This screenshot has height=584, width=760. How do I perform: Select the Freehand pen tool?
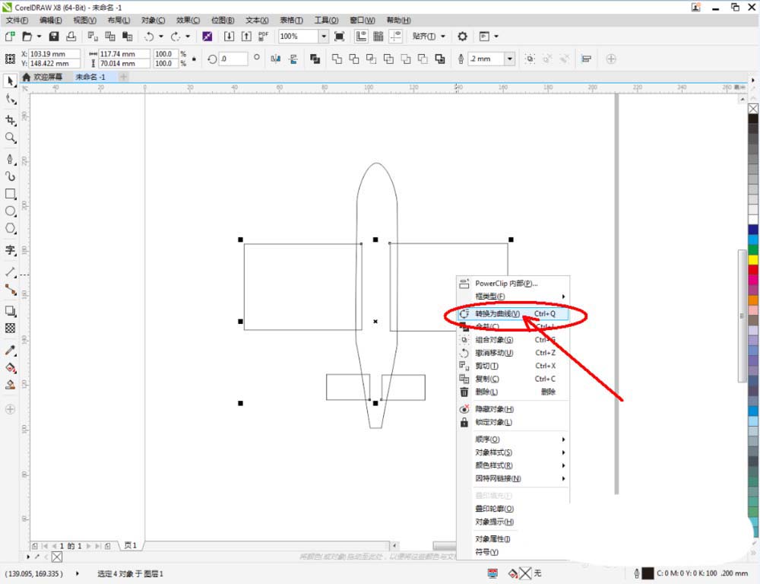[10, 159]
